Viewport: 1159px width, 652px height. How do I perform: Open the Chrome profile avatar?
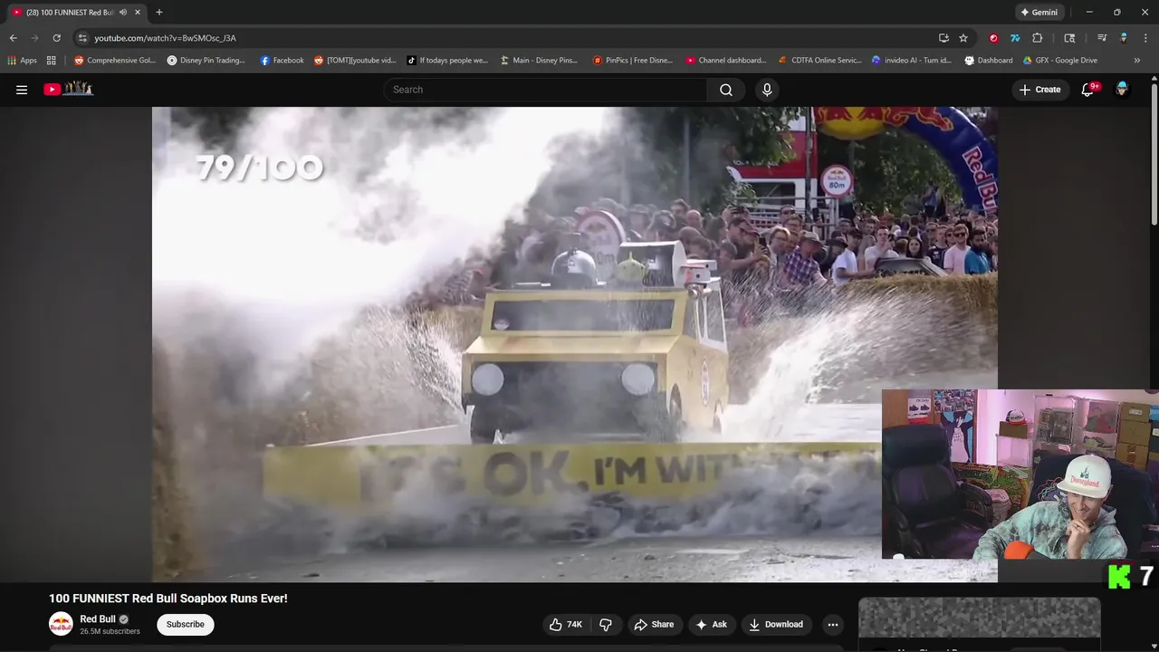(x=1124, y=38)
